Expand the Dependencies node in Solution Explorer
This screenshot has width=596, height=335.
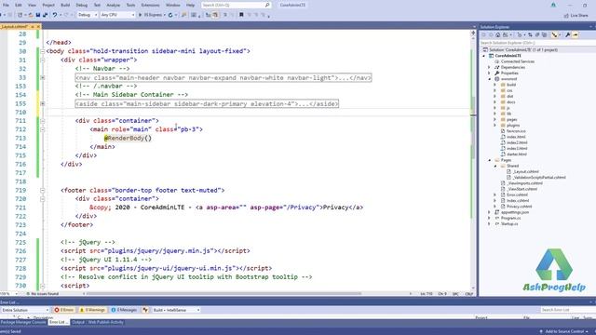[x=489, y=67]
